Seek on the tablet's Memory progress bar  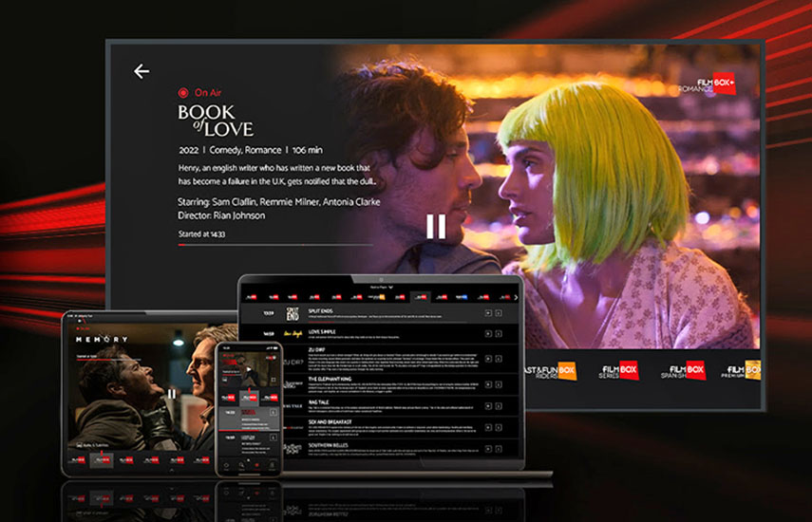click(x=109, y=360)
